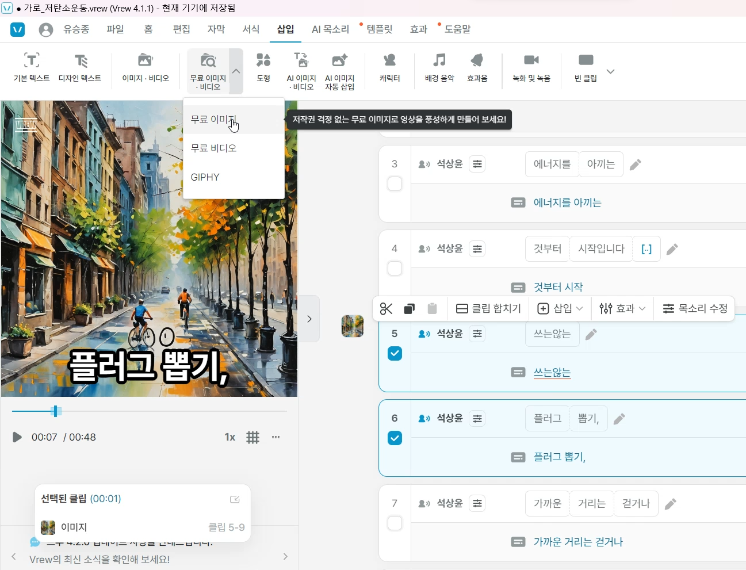This screenshot has width=746, height=570.
Task: Open voice settings for clip 6 석상윤
Action: pyautogui.click(x=477, y=419)
